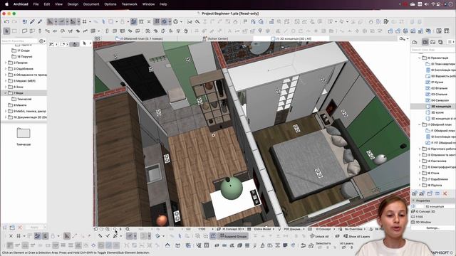Open the File menu
The image size is (456, 256).
36,4
